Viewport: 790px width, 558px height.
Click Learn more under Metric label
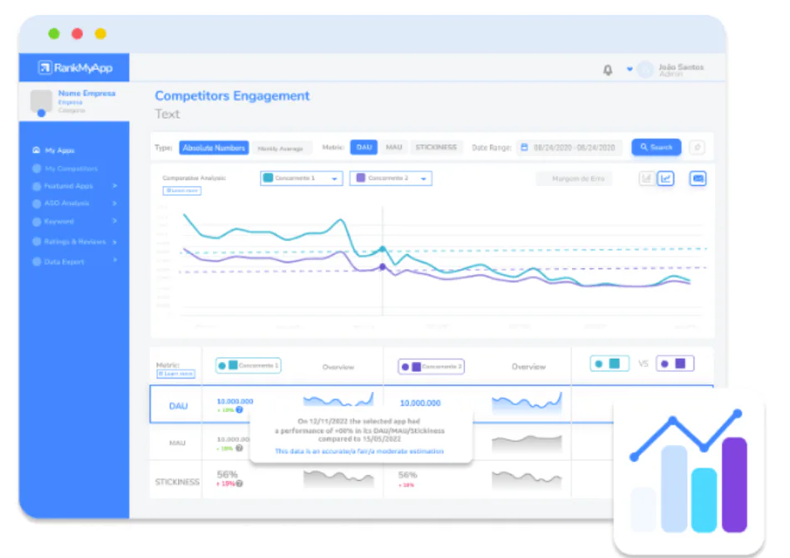175,374
